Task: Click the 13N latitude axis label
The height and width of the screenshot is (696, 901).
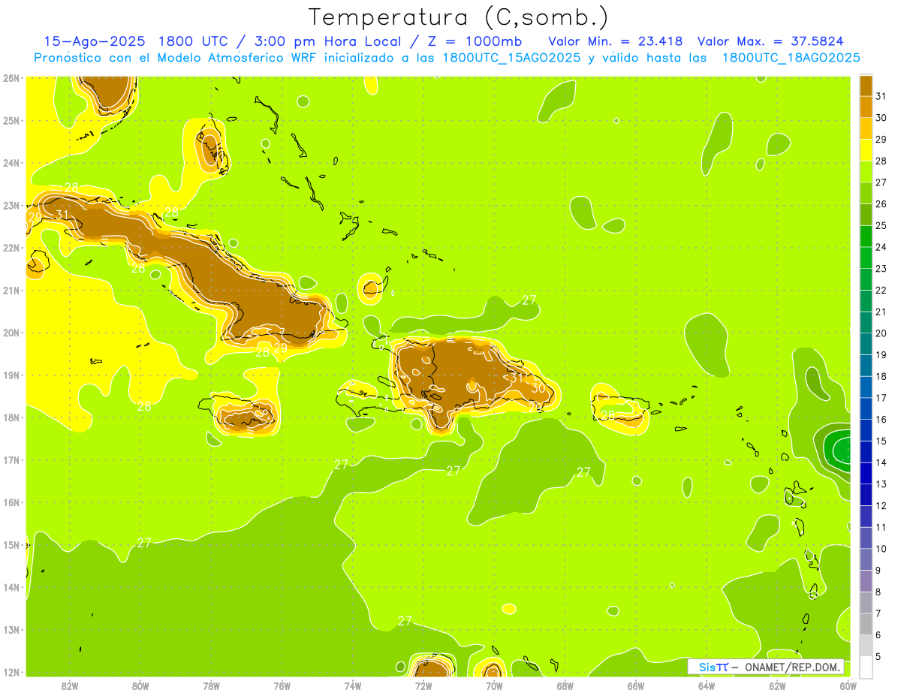Action: coord(11,630)
